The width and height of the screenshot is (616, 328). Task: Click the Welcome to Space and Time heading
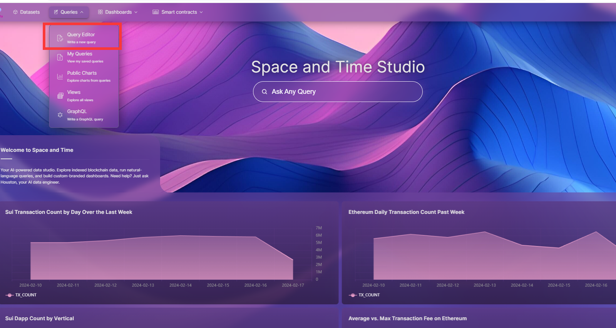tap(37, 150)
